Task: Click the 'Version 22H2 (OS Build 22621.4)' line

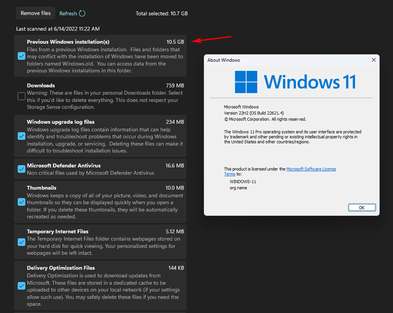Action: pyautogui.click(x=254, y=113)
